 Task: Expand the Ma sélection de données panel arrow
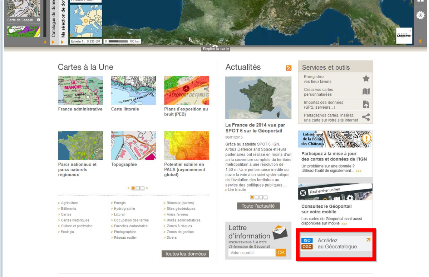pos(62,42)
